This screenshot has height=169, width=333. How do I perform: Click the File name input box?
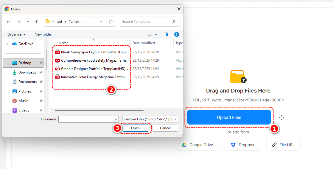click(x=86, y=119)
